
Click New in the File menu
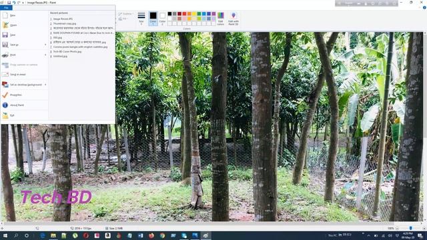[x=25, y=15]
